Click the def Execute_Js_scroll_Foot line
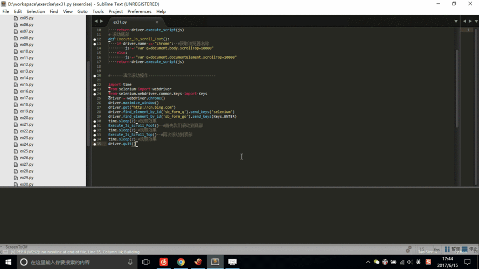Image resolution: width=479 pixels, height=269 pixels. (138, 39)
